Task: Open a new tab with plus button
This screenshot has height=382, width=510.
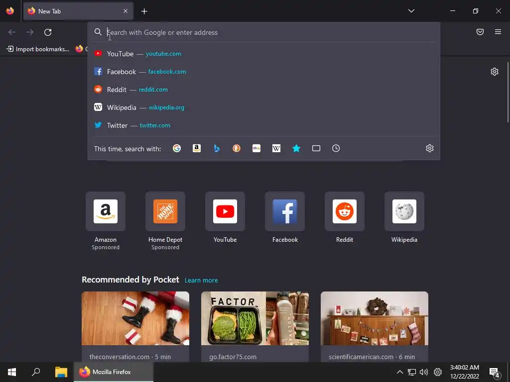Action: [x=144, y=11]
